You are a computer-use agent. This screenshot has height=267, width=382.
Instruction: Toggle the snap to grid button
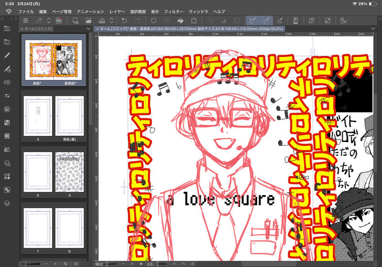280,21
